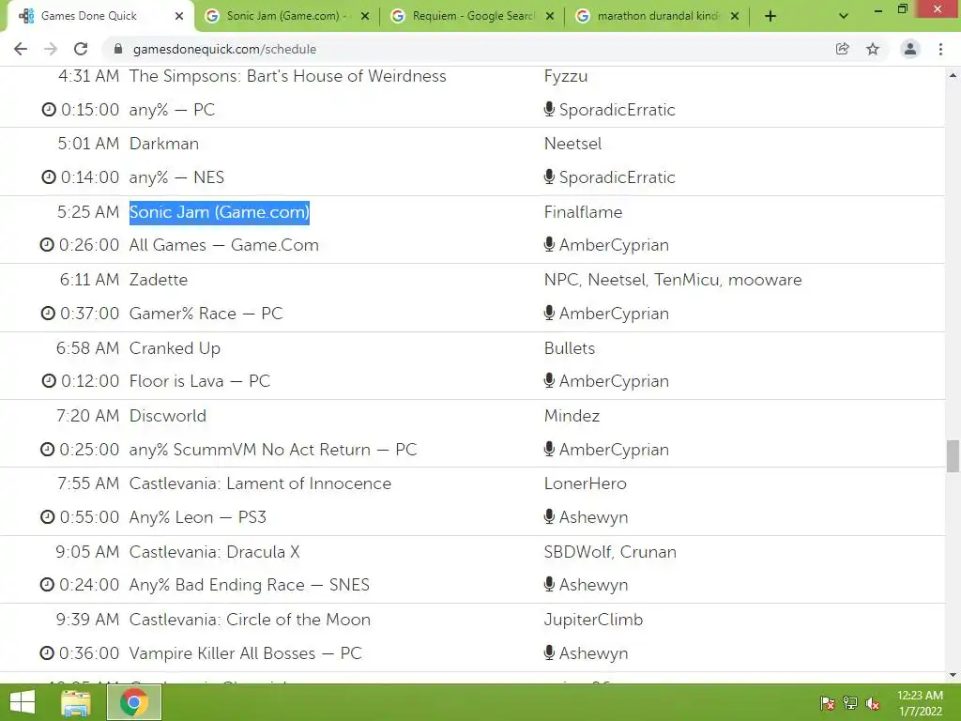
Task: Open Chrome's three-dot menu
Action: click(x=940, y=49)
